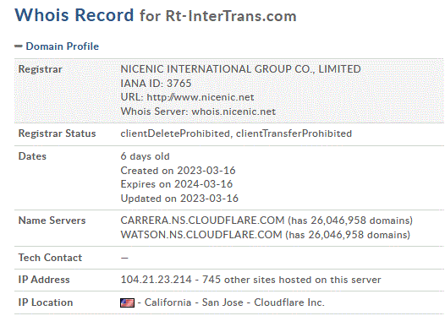This screenshot has height=316, width=445.
Task: Click the Whois Record page heading
Action: [x=74, y=14]
